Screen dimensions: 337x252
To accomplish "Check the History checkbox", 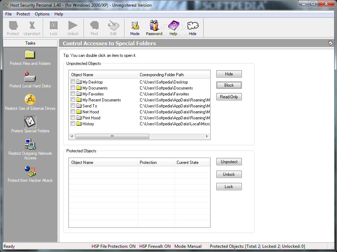I will click(73, 124).
